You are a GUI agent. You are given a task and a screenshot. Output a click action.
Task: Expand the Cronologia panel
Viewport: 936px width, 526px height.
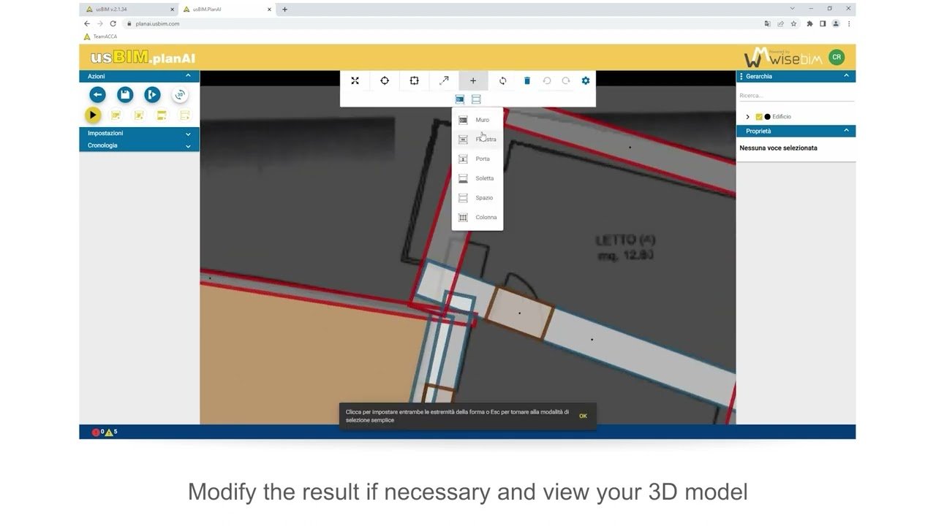click(188, 146)
